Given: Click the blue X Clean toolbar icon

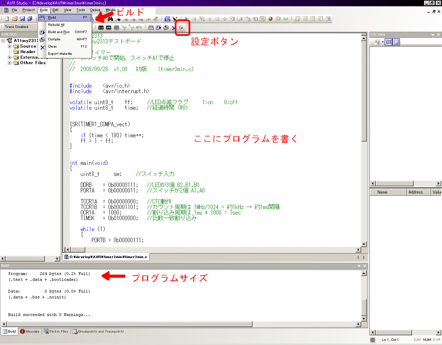Looking at the screenshot, I should coord(174,28).
